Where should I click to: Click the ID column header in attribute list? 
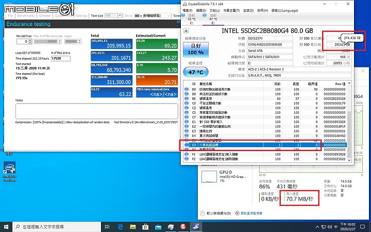click(194, 84)
